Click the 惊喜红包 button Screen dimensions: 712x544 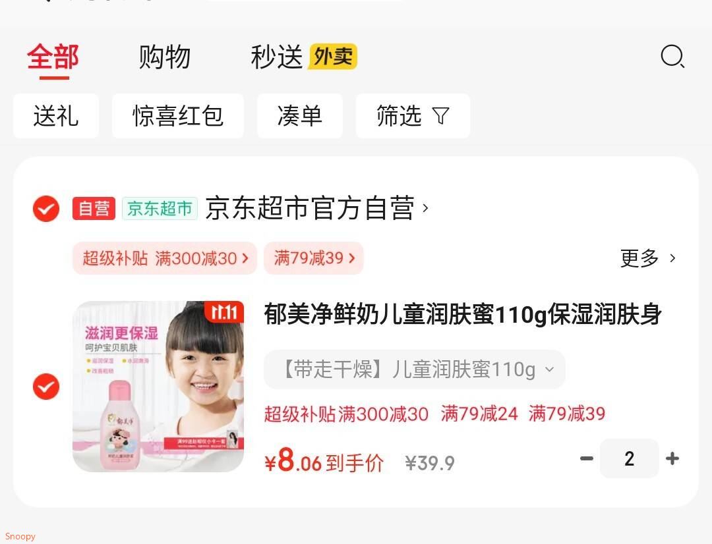pos(178,116)
